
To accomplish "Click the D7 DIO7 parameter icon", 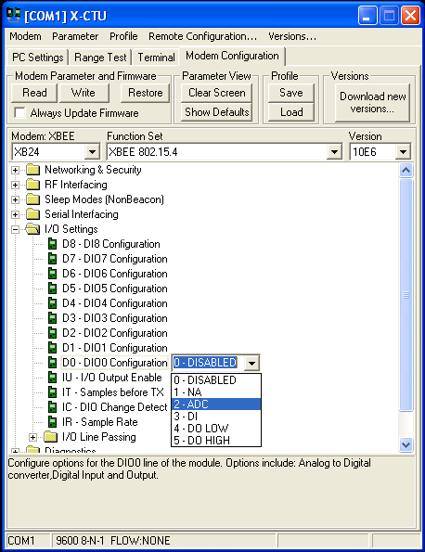I will pos(53,259).
